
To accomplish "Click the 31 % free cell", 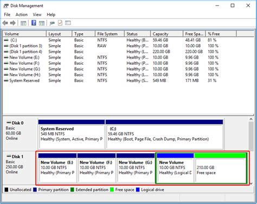I will pyautogui.click(x=212, y=81).
